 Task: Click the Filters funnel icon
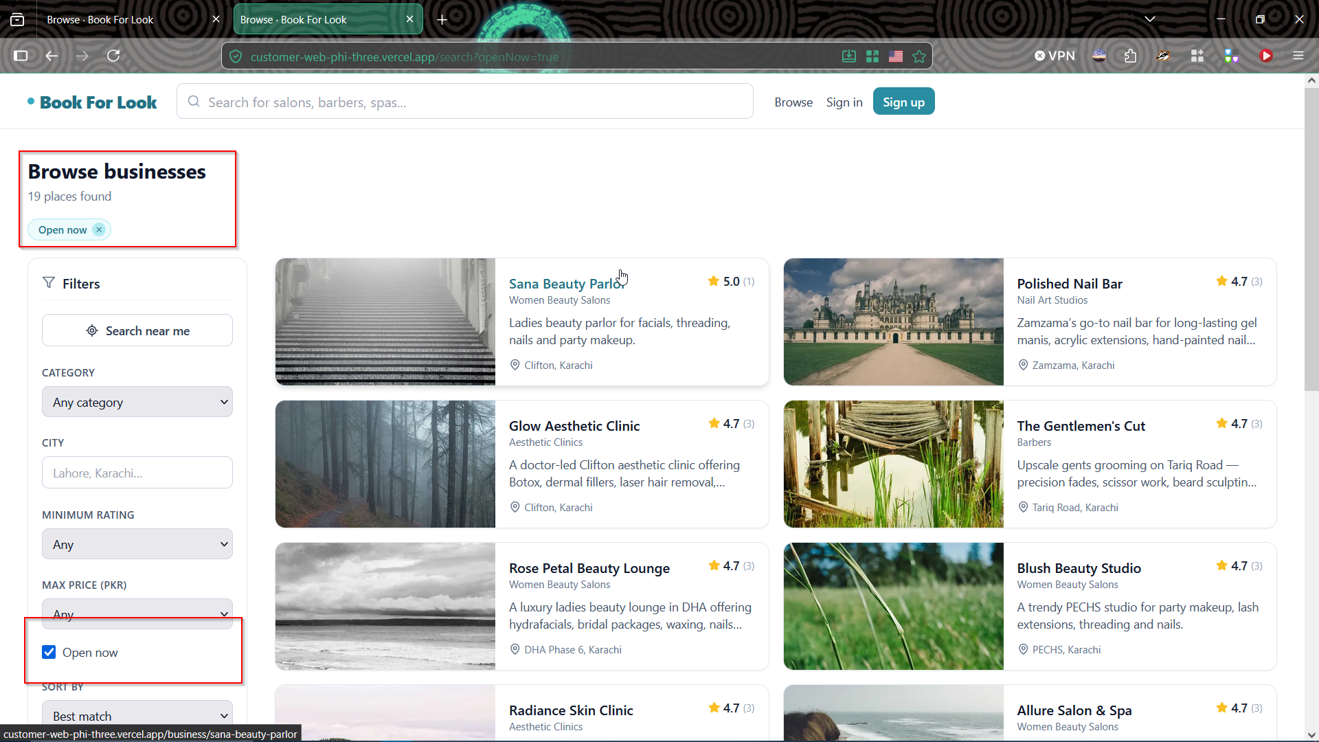coord(49,283)
